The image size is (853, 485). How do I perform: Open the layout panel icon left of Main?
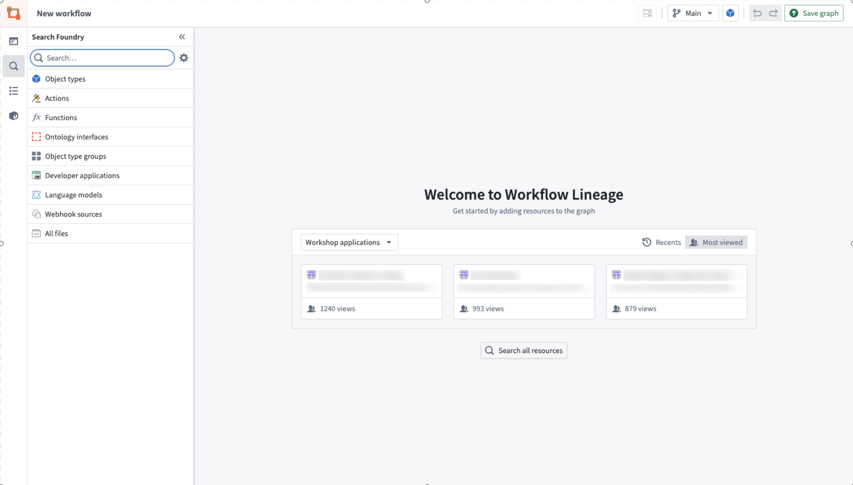tap(647, 13)
